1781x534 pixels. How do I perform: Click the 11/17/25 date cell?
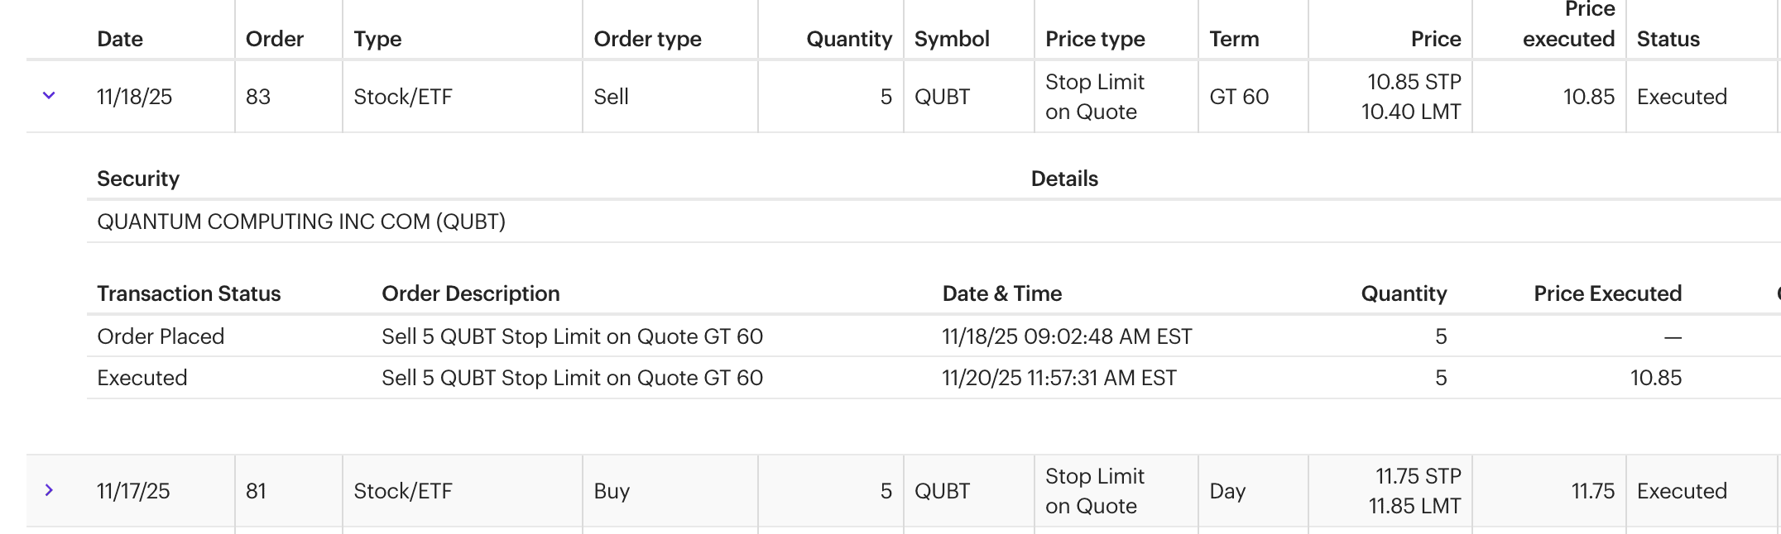(133, 491)
